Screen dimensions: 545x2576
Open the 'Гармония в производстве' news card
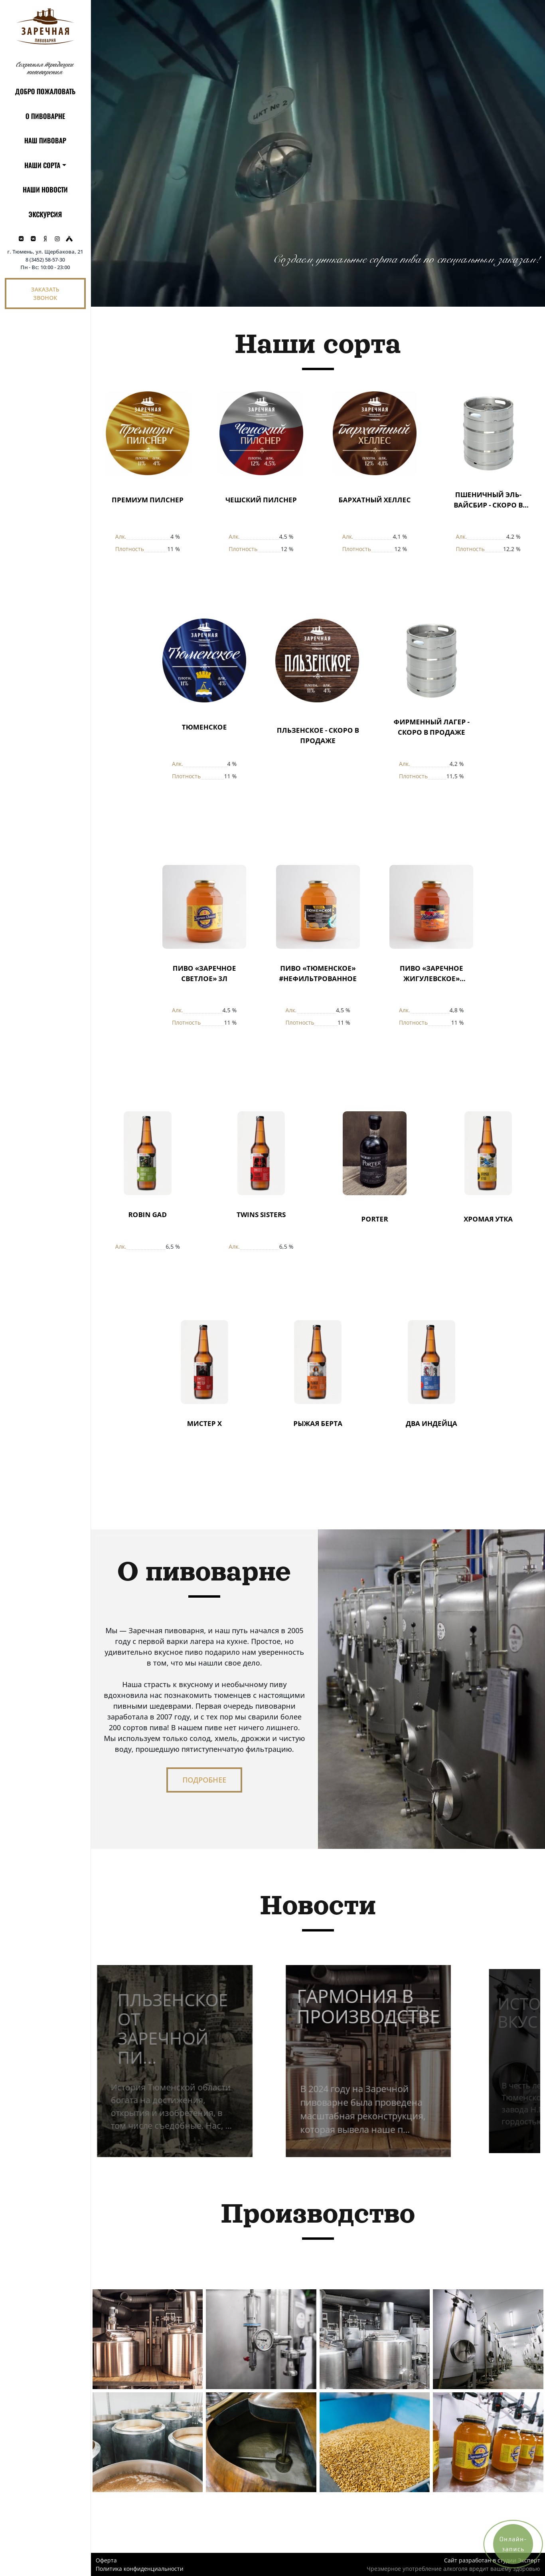(x=368, y=2061)
